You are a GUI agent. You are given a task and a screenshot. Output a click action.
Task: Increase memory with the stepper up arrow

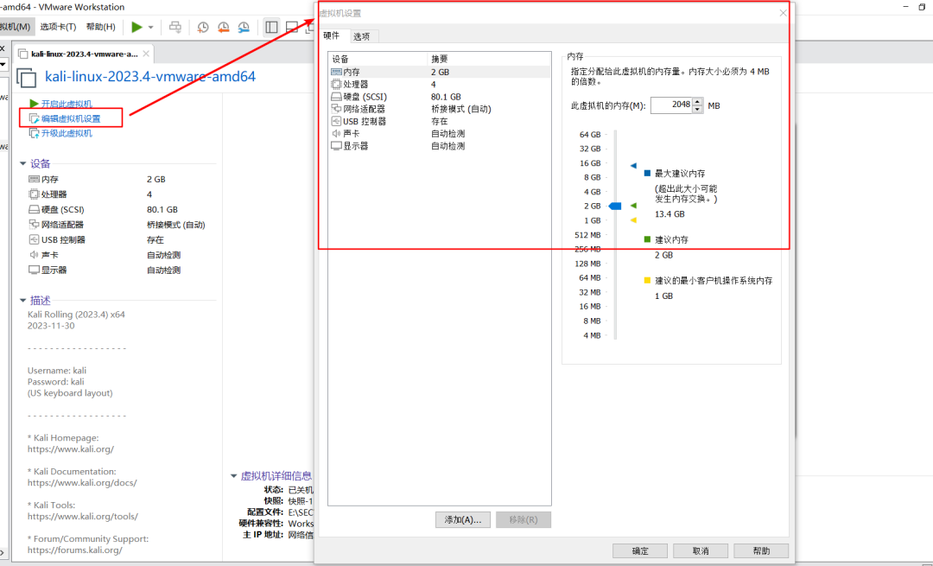pos(697,101)
